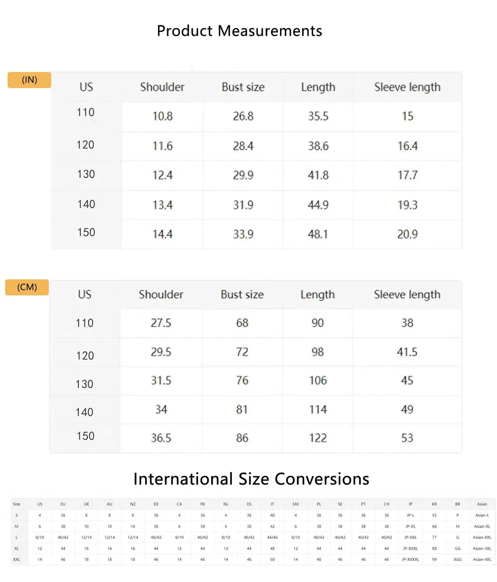Click the Bust size header in inches table
This screenshot has width=497, height=582.
243,87
